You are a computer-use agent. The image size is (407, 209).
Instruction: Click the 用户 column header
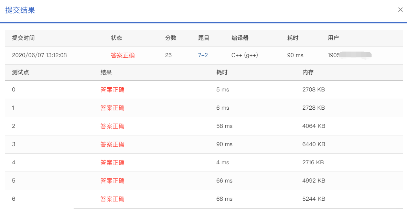click(x=333, y=38)
